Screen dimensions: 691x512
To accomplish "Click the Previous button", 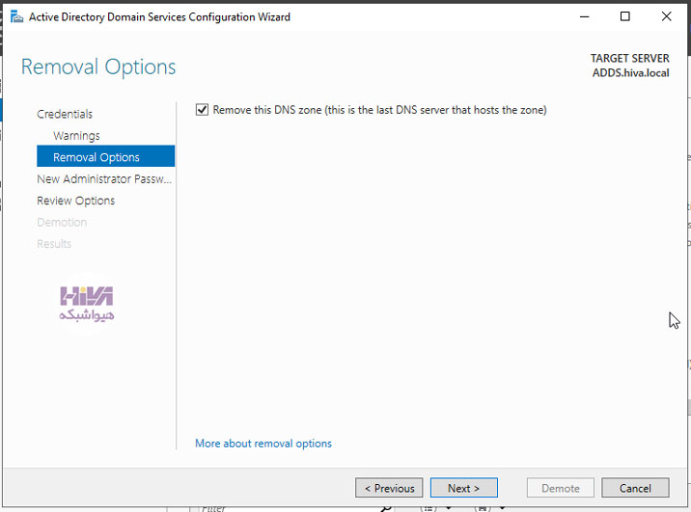I will pos(389,488).
